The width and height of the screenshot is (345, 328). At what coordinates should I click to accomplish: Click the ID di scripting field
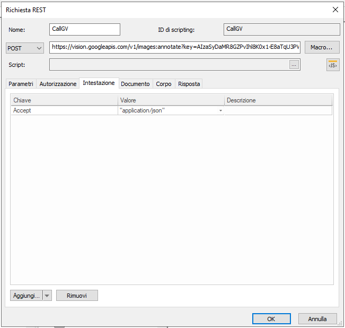pos(281,29)
